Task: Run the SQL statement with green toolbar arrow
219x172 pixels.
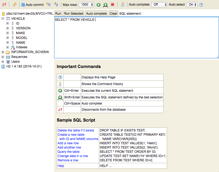Action: 99,5
